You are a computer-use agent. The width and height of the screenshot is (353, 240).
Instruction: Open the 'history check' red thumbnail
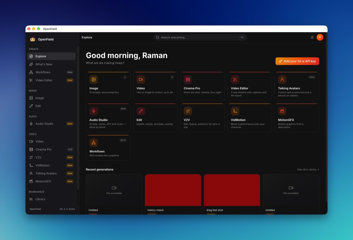[173, 190]
